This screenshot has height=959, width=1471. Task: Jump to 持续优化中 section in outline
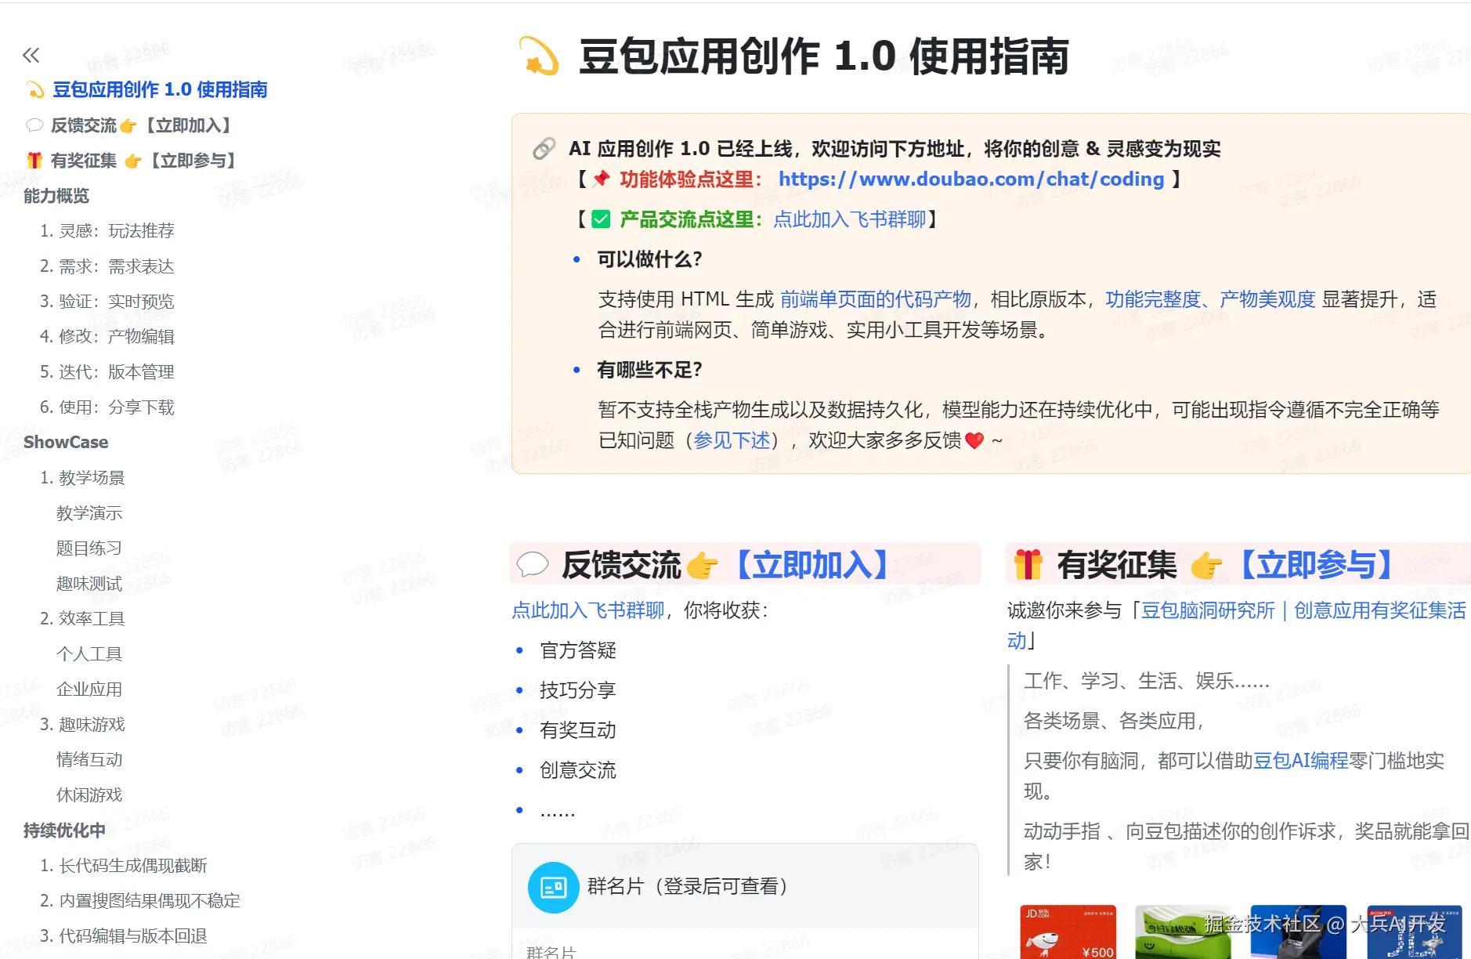pyautogui.click(x=64, y=831)
